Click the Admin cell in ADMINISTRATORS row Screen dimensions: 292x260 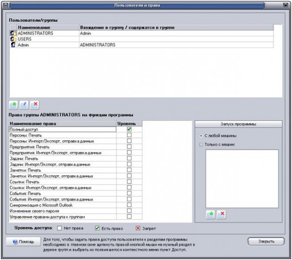click(x=86, y=33)
